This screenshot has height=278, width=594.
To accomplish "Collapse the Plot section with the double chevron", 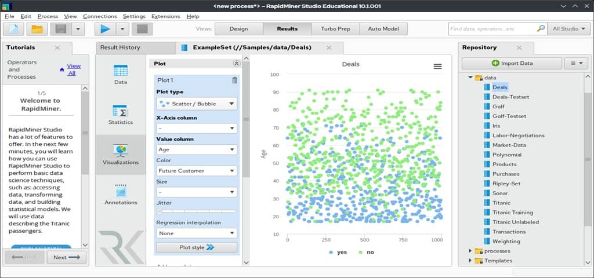I will pyautogui.click(x=237, y=64).
